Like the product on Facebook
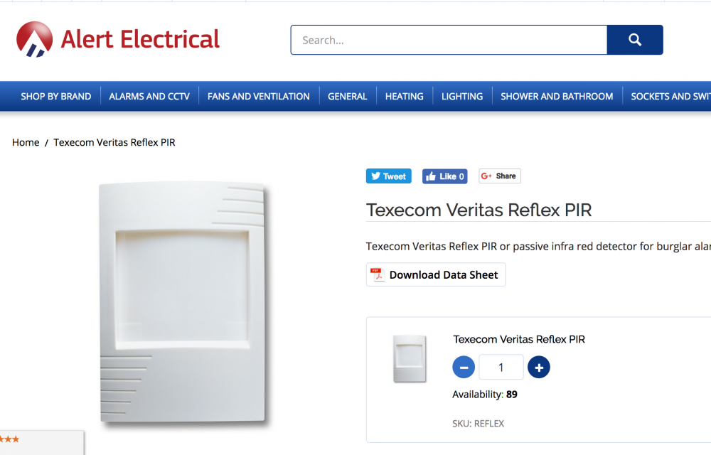Screen dimensions: 711x455 [445, 176]
